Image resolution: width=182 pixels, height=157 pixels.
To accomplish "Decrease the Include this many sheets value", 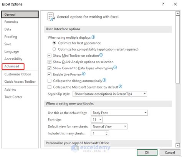I will coord(107,134).
